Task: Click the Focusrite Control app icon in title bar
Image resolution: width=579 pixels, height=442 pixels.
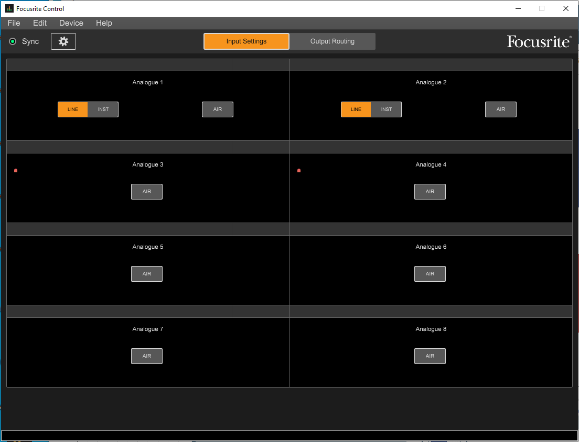Action: (x=9, y=8)
